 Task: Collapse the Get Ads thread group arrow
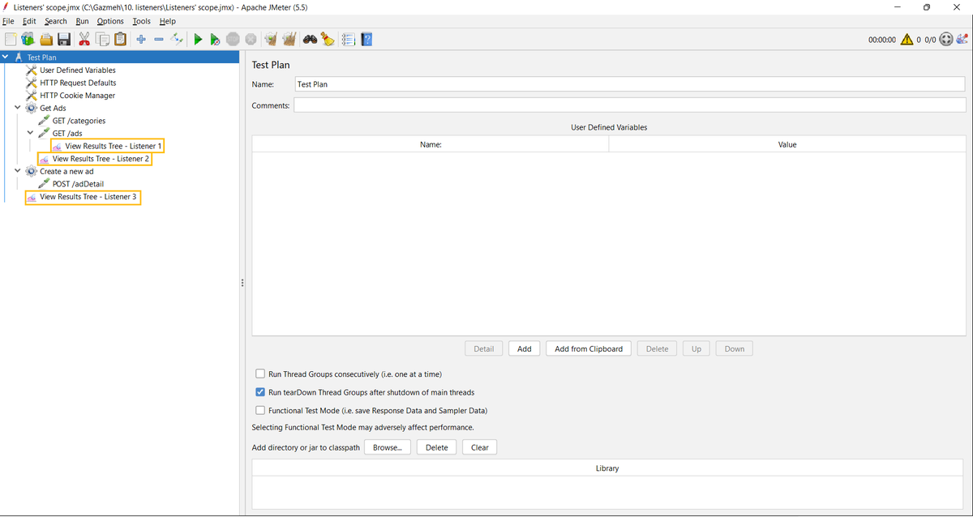18,108
